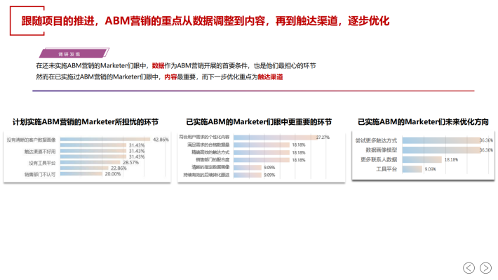
Task: Click the red highlighted word 数据
Action: coord(158,66)
